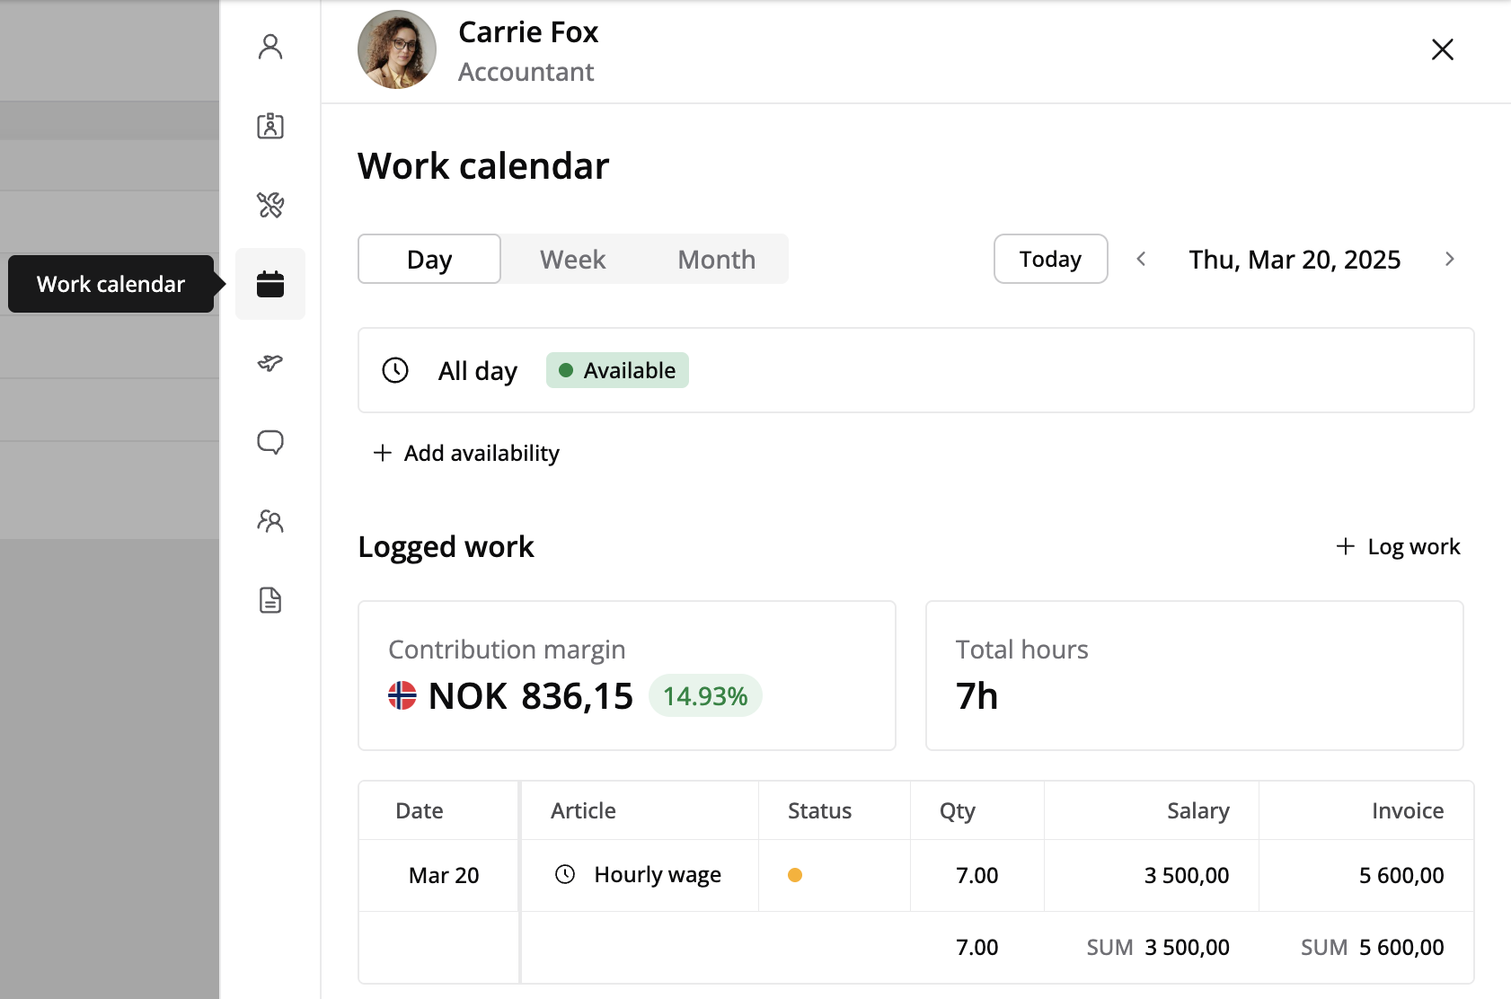Viewport: 1511px width, 999px height.
Task: Click Add availability
Action: (x=467, y=453)
